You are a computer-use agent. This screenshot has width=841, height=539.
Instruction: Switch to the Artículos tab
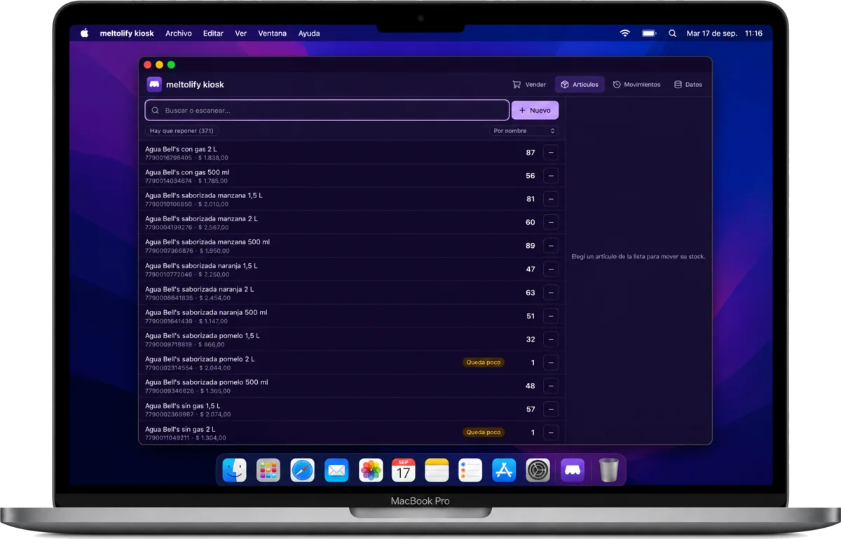click(580, 85)
